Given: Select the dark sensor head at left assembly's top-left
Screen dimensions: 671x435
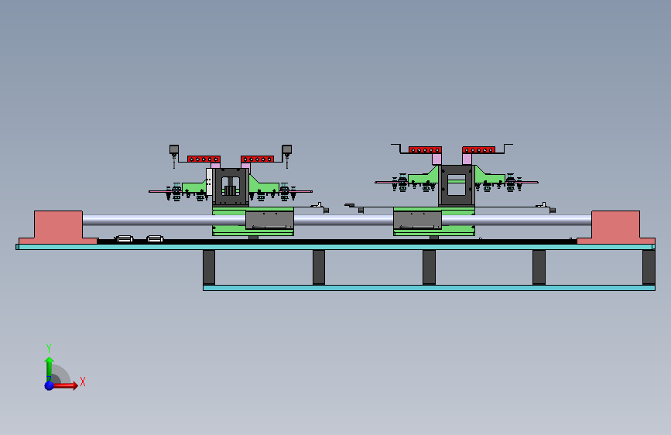Looking at the screenshot, I should tap(174, 150).
